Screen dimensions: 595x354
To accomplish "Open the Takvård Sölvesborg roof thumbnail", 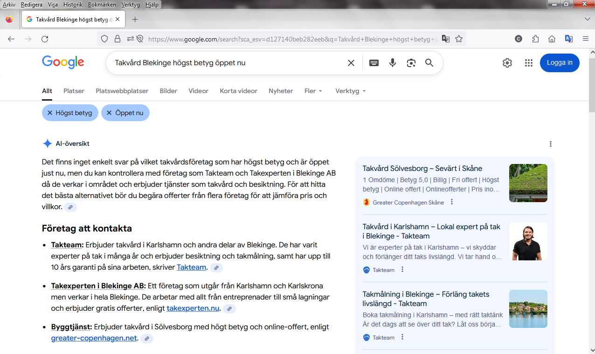I will (528, 183).
